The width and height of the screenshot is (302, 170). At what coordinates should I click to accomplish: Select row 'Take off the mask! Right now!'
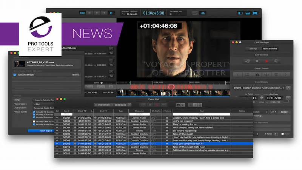[x=154, y=147]
